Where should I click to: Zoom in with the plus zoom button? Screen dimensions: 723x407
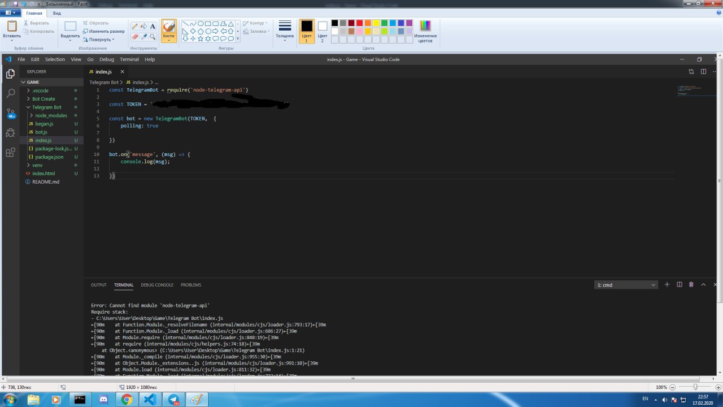click(717, 387)
